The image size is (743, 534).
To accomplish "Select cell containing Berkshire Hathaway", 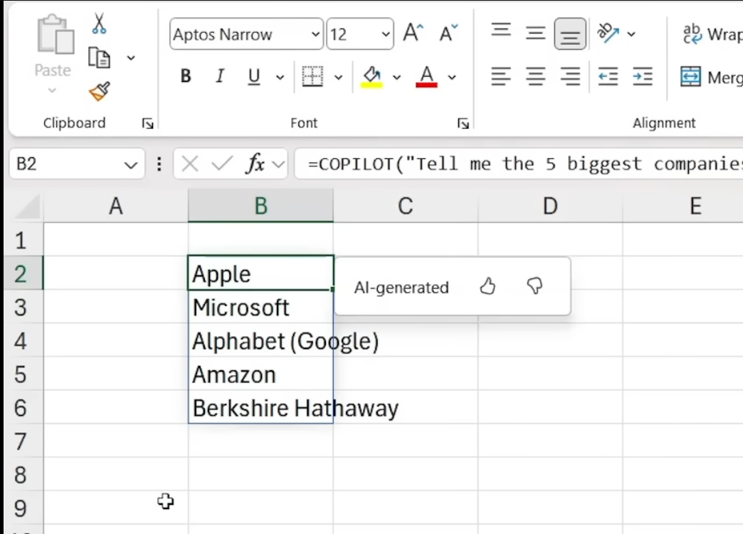I will click(x=260, y=407).
